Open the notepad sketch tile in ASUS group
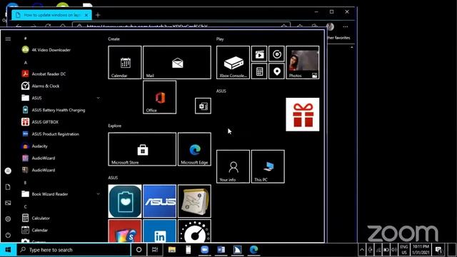Image resolution: width=457 pixels, height=257 pixels. [194, 201]
